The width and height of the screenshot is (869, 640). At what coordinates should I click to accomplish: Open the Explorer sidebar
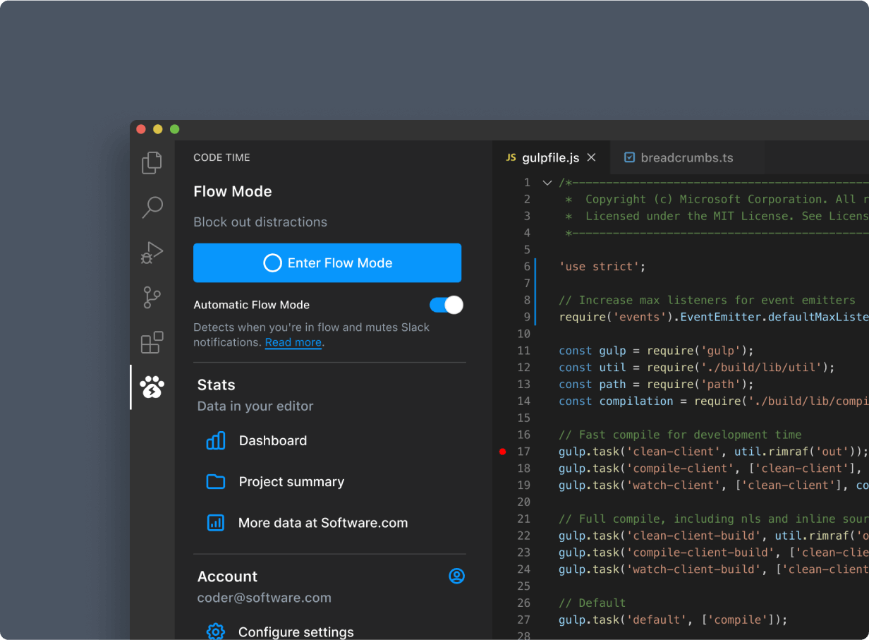tap(151, 162)
